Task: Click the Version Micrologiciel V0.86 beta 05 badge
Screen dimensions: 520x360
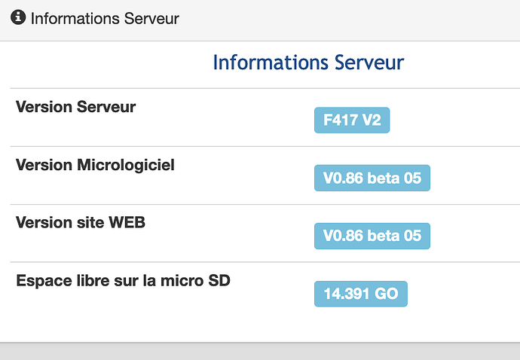Action: pos(372,178)
